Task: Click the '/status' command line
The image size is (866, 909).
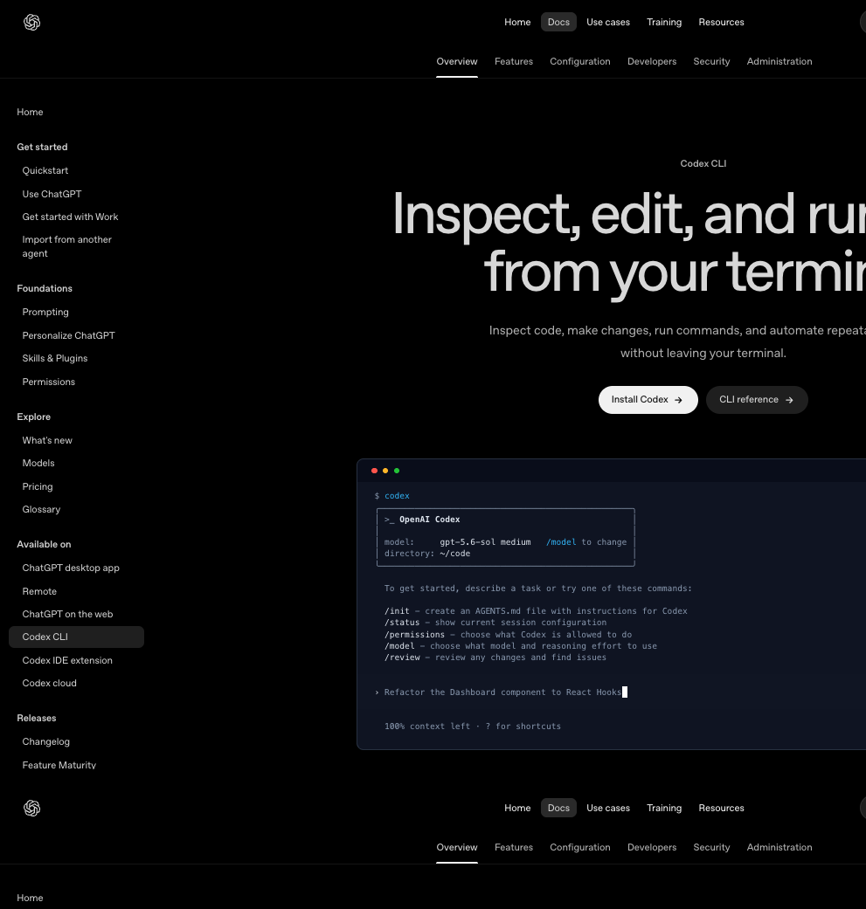Action: pos(495,623)
